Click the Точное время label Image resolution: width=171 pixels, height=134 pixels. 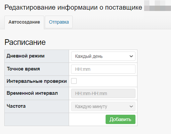(x=23, y=69)
